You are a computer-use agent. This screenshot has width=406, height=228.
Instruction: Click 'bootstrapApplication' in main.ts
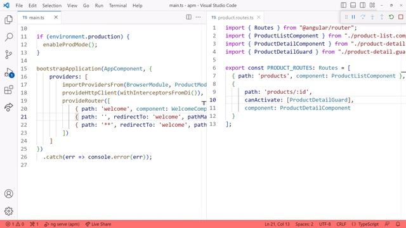point(69,69)
